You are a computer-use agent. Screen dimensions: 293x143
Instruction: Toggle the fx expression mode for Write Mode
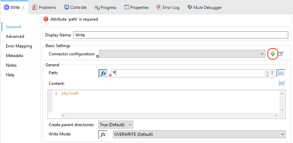[x=103, y=134]
